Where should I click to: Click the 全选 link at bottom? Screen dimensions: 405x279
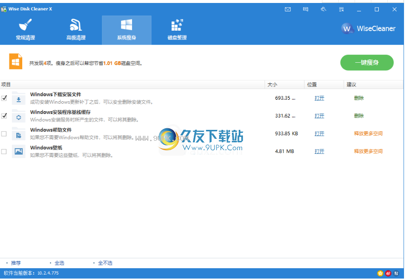(59, 263)
